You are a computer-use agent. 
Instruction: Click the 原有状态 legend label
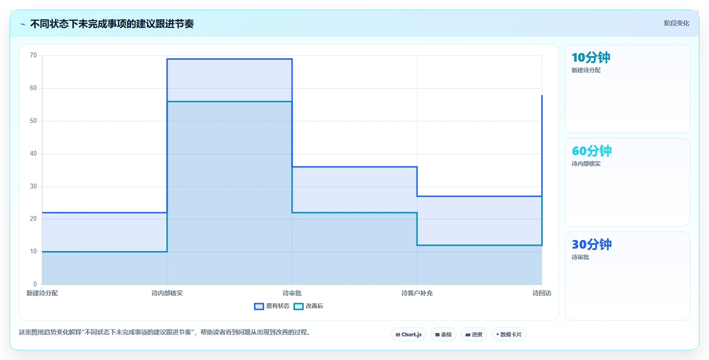click(x=278, y=307)
